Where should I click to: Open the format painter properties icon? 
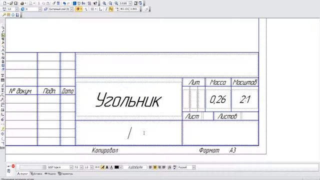(54, 3)
